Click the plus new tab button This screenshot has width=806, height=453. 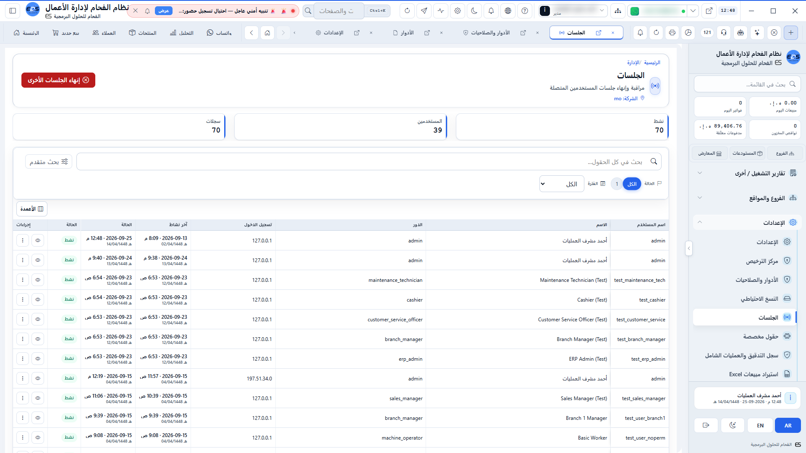pyautogui.click(x=791, y=33)
